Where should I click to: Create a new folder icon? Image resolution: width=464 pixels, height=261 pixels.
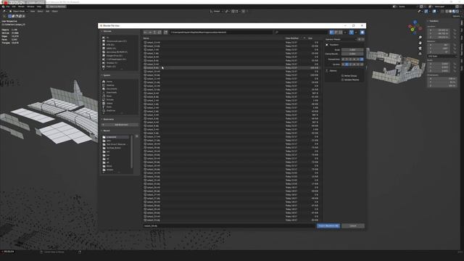point(166,32)
